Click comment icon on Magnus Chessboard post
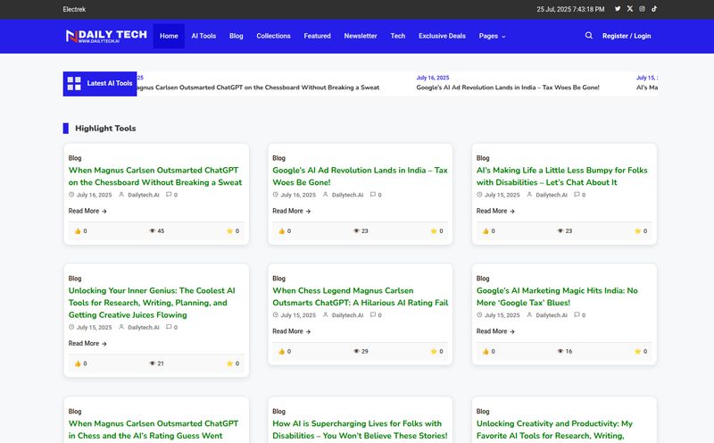Screen dimensions: 714x443 pyautogui.click(x=169, y=195)
